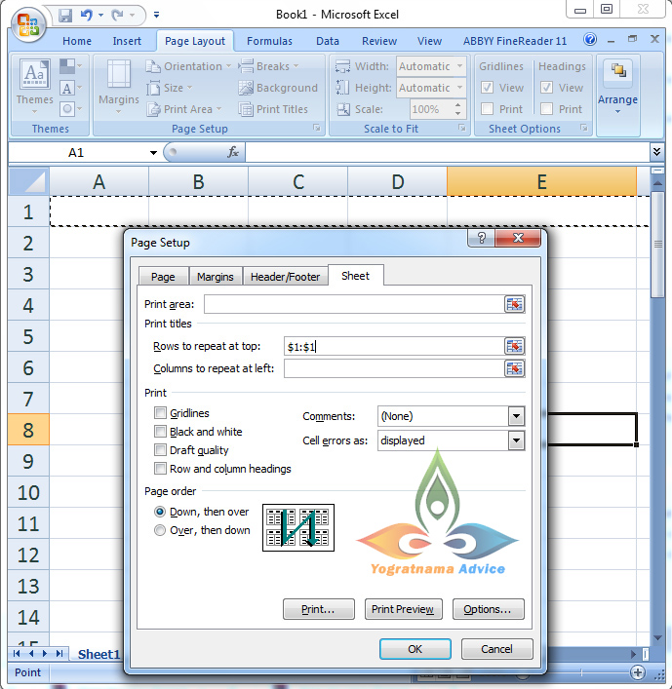This screenshot has height=689, width=672.
Task: Enable the Gridlines print checkbox
Action: [160, 413]
